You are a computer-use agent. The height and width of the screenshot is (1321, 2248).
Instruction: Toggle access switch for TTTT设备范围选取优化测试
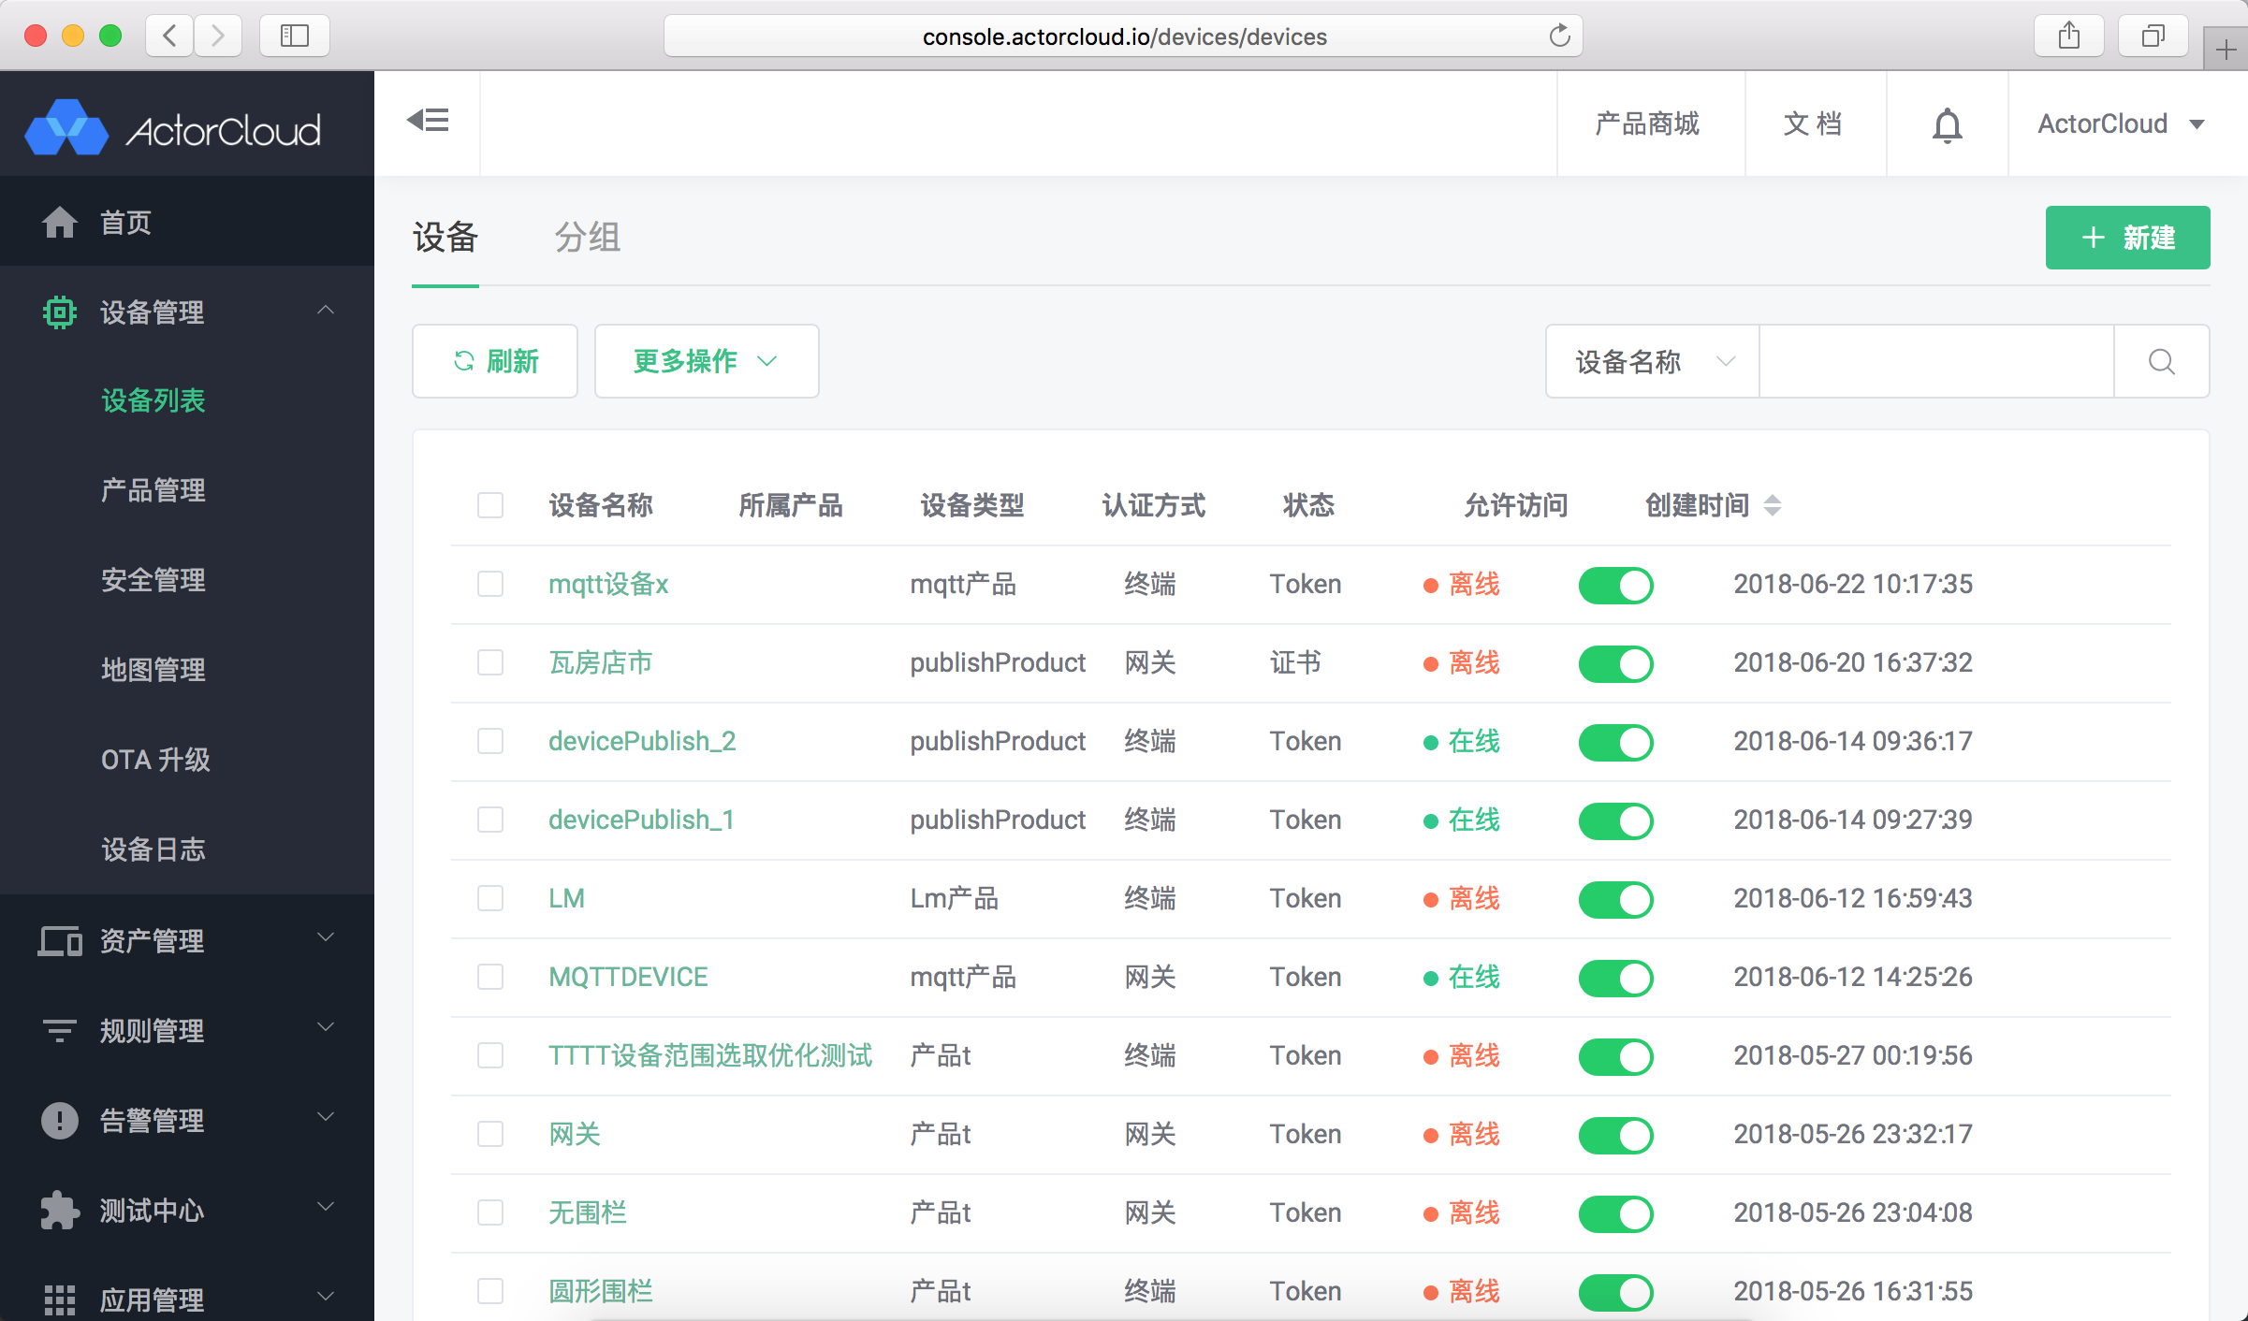click(1615, 1056)
